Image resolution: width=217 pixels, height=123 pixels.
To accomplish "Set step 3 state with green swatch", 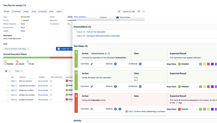I will [200, 109].
